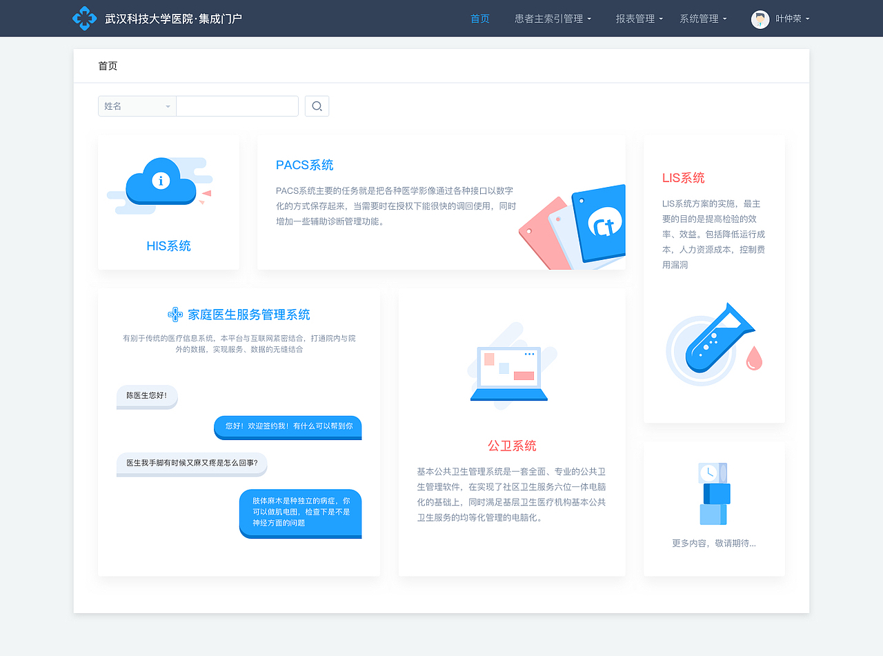Click the user avatar photo in the navbar
Screen dimensions: 883x656
[760, 19]
